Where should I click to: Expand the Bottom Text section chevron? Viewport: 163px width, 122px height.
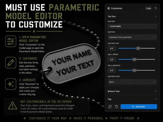pyautogui.click(x=156, y=91)
